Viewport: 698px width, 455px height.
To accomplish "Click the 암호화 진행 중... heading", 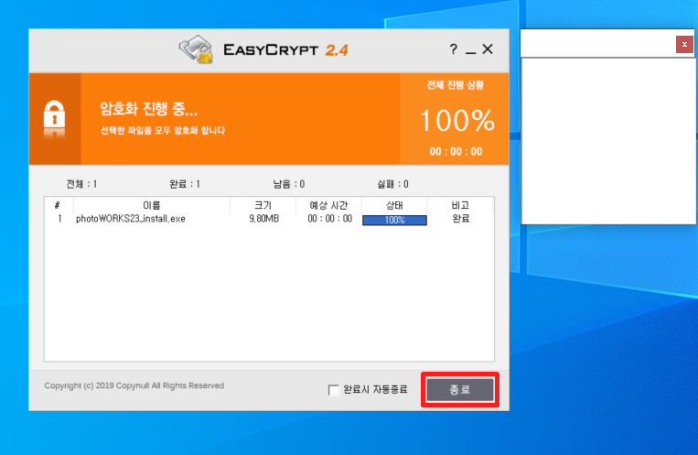I will [x=148, y=108].
